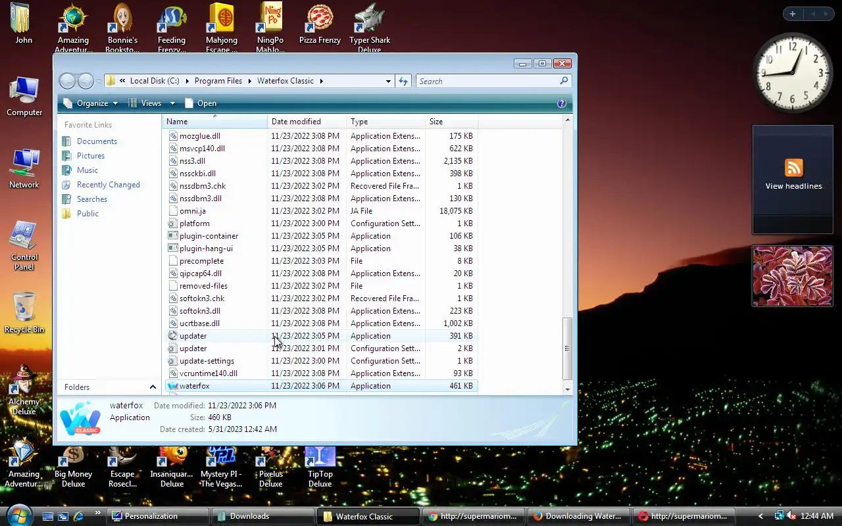Sort by Date modified column header
The image size is (842, 526).
click(x=307, y=122)
